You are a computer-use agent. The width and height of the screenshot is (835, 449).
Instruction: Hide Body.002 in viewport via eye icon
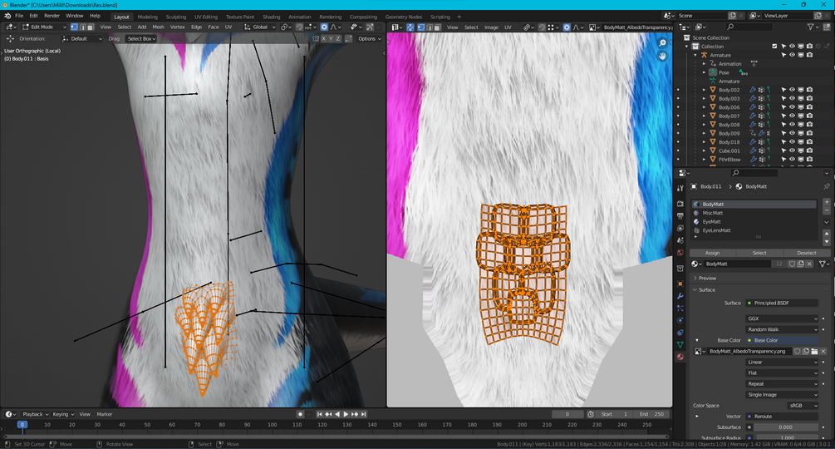(792, 90)
